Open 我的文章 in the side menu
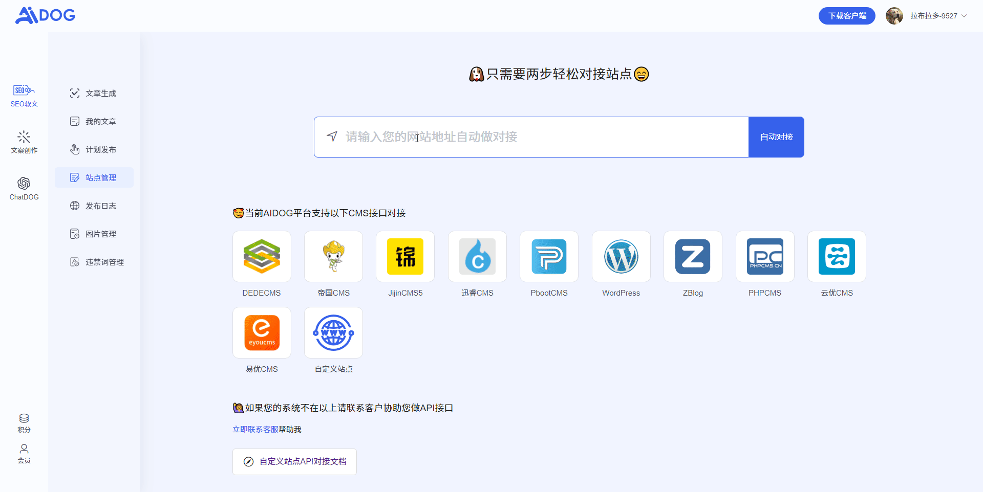Screen dimensions: 983x492 pyautogui.click(x=94, y=121)
